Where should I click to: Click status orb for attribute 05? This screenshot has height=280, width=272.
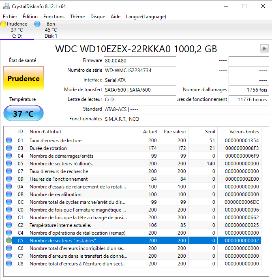pos(9,163)
